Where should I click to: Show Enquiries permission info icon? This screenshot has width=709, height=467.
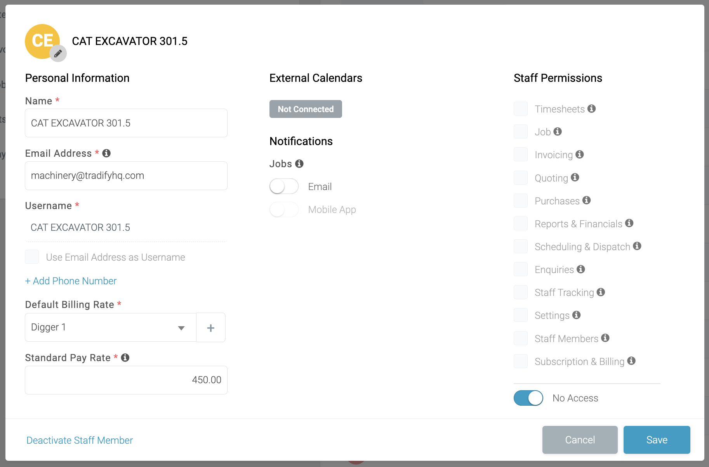click(580, 269)
